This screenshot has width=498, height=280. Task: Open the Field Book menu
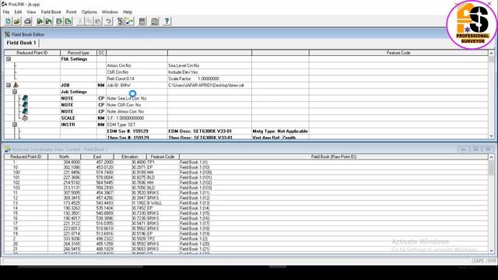click(x=51, y=12)
